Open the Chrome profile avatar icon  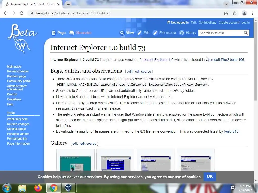click(244, 13)
